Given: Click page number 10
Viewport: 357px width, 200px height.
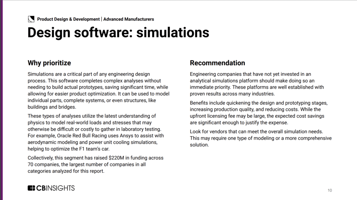Looking at the screenshot, I should (329, 190).
